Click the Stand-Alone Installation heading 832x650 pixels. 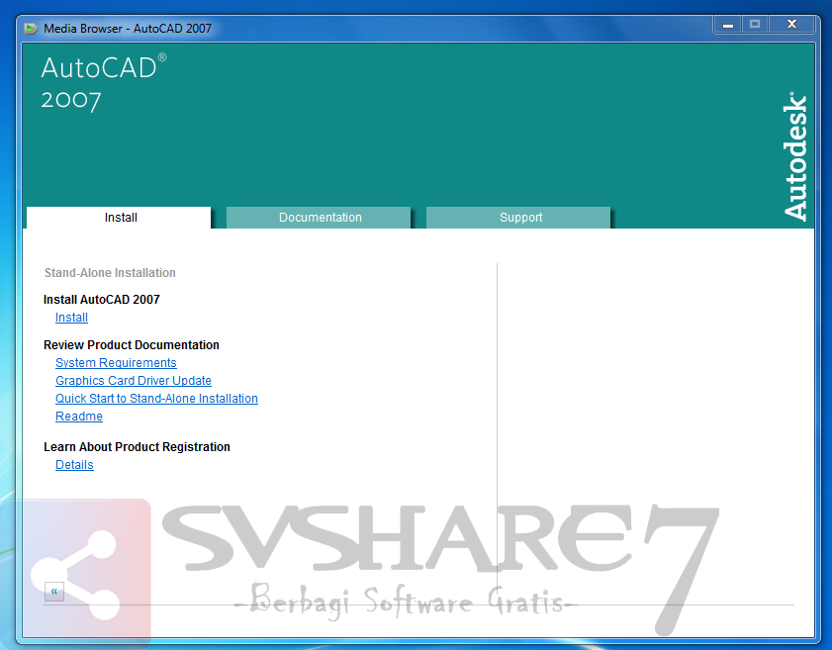pyautogui.click(x=110, y=273)
